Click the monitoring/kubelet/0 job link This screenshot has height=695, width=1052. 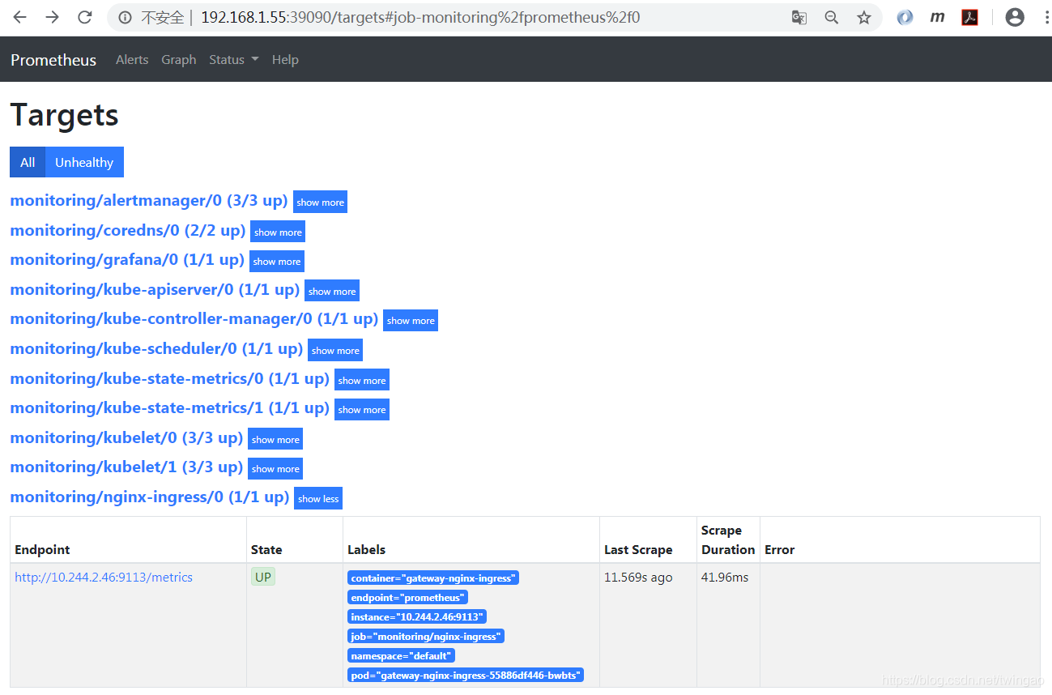click(x=126, y=438)
